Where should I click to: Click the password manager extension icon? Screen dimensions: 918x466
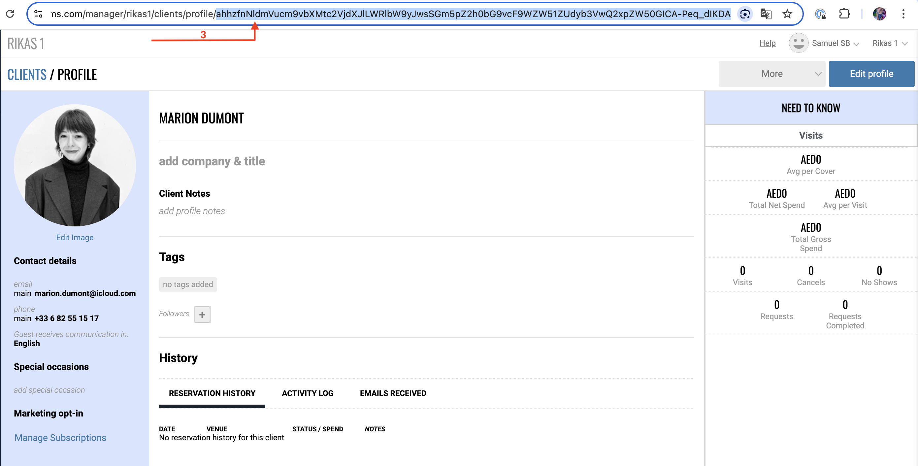click(x=820, y=14)
